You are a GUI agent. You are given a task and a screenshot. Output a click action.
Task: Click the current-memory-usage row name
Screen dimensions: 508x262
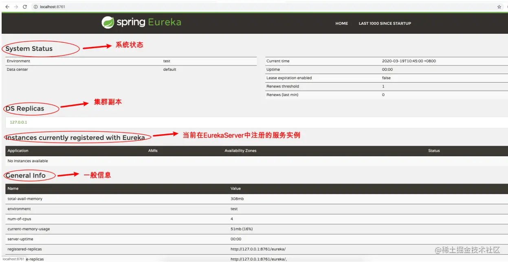pyautogui.click(x=29, y=229)
